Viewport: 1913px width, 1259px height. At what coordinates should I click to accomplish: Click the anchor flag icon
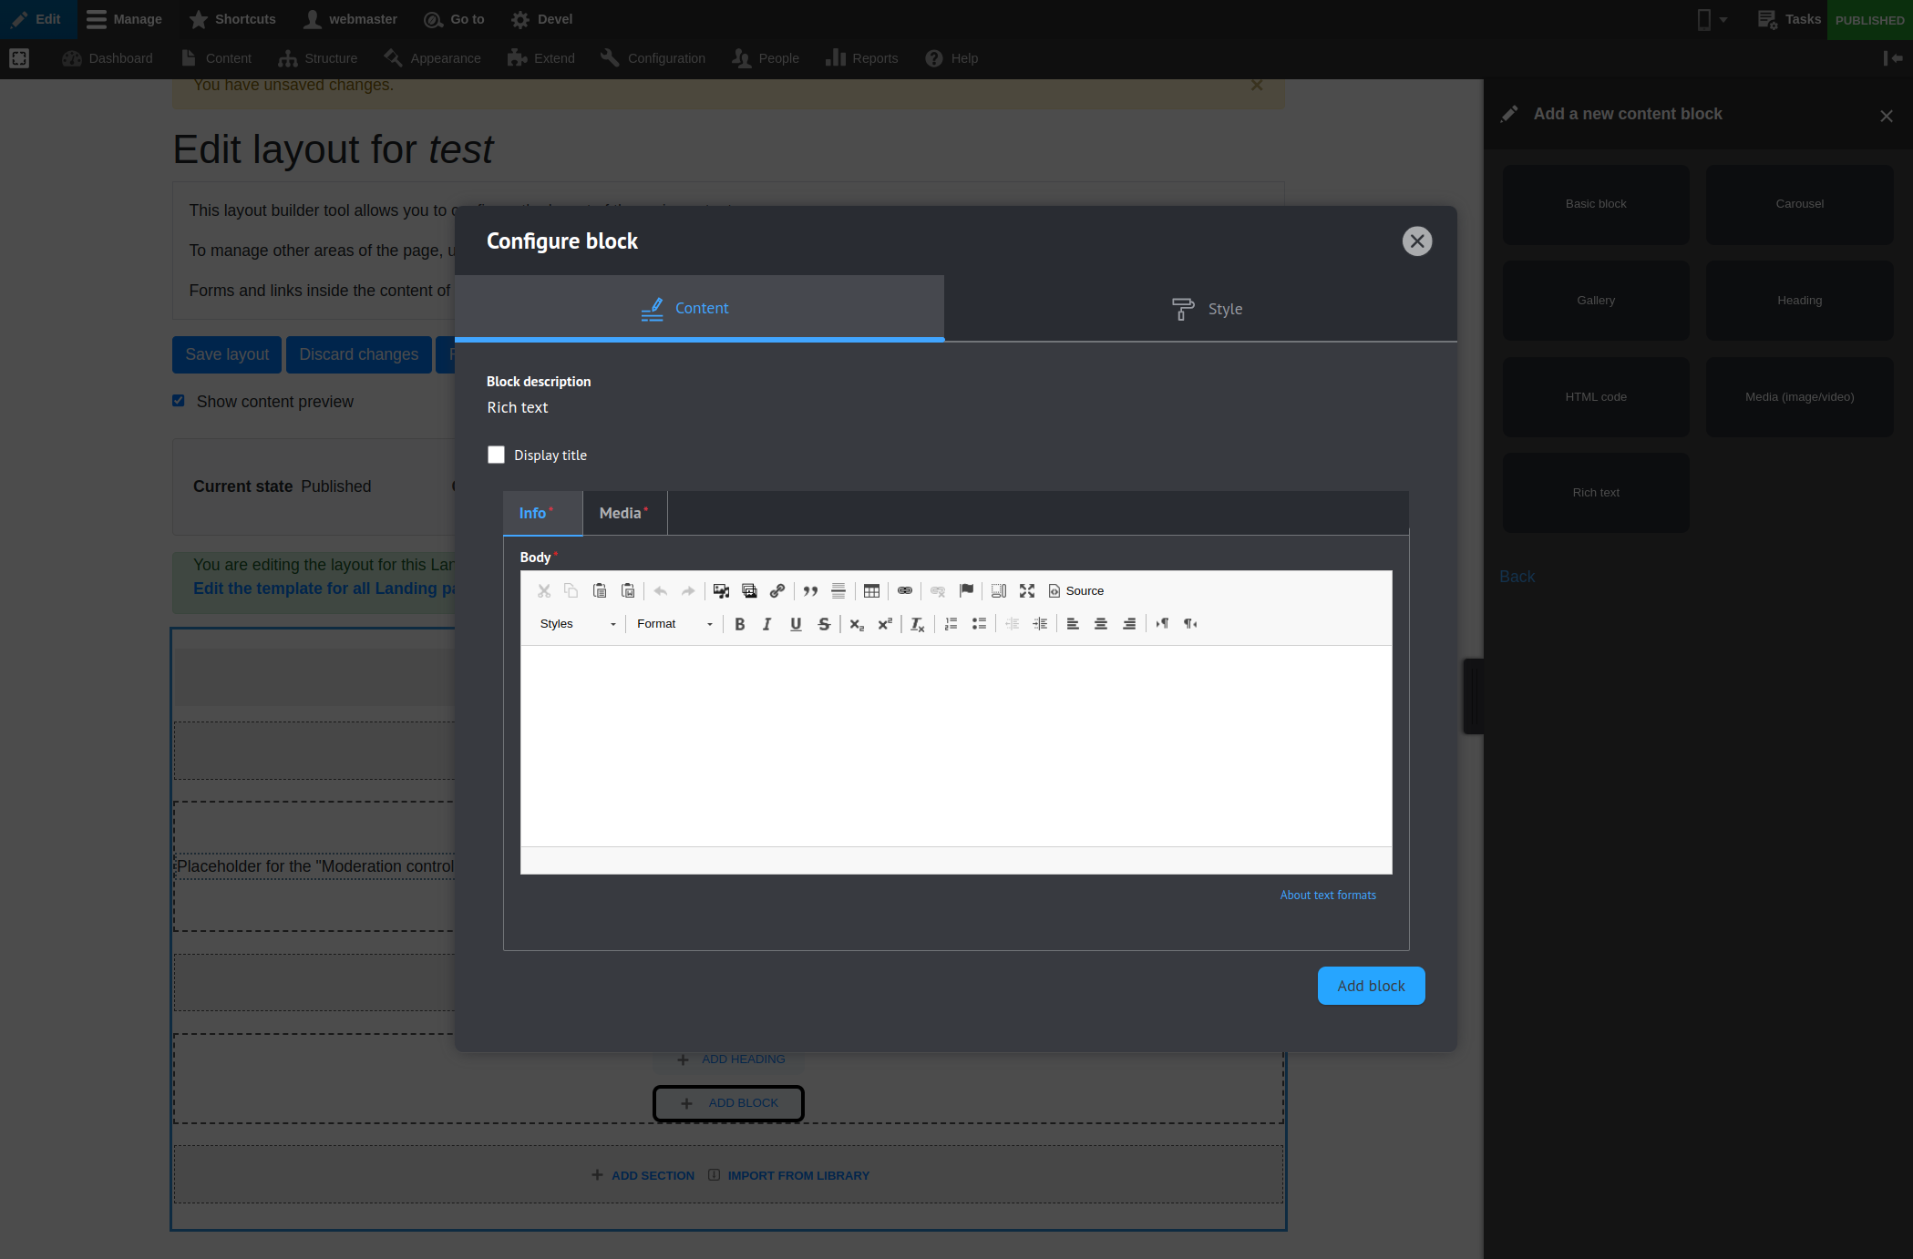[x=967, y=591]
